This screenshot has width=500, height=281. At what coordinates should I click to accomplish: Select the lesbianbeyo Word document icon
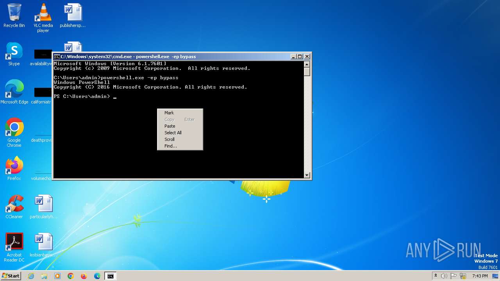click(x=43, y=245)
